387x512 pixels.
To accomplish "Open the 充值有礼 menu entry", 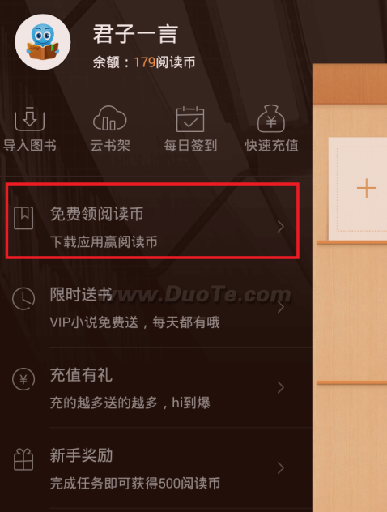I will [x=156, y=387].
